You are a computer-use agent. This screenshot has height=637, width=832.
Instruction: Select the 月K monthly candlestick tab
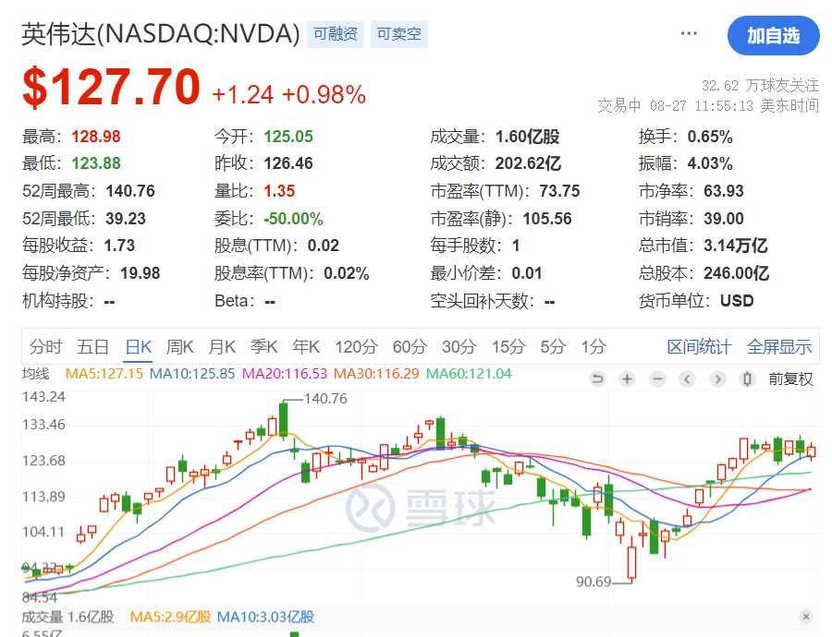tap(222, 347)
